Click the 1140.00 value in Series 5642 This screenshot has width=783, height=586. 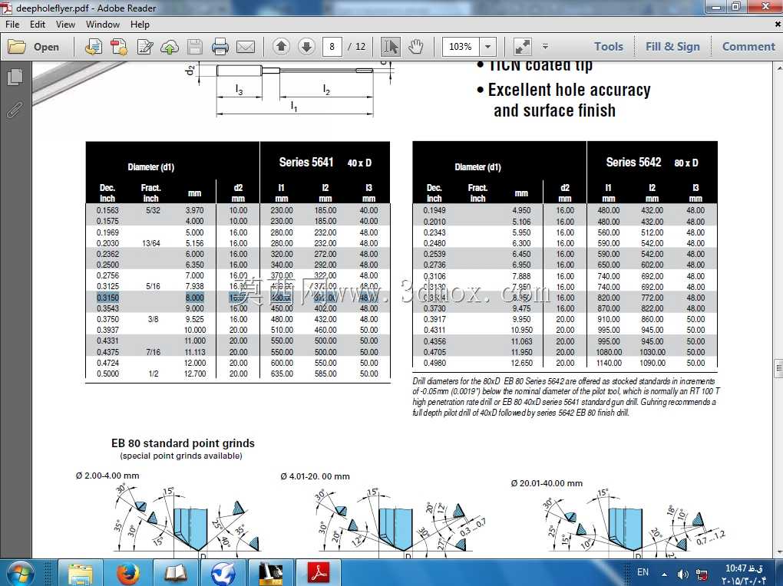[x=609, y=363]
